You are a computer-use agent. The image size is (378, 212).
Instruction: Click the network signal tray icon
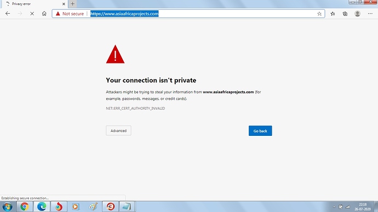click(348, 207)
